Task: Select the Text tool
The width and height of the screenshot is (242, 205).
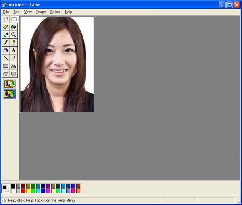Action: pos(14,50)
